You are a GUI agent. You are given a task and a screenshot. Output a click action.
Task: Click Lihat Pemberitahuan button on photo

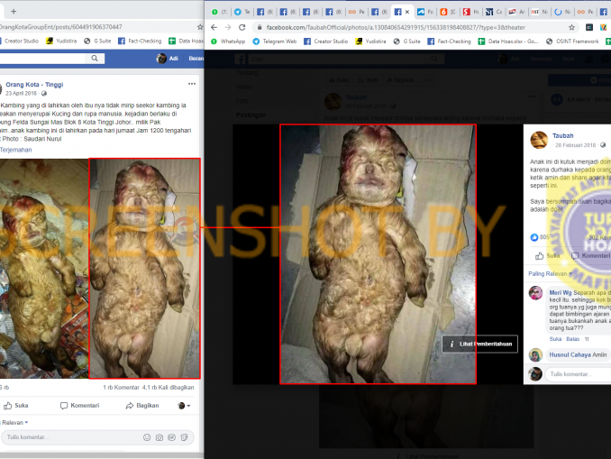(x=479, y=344)
